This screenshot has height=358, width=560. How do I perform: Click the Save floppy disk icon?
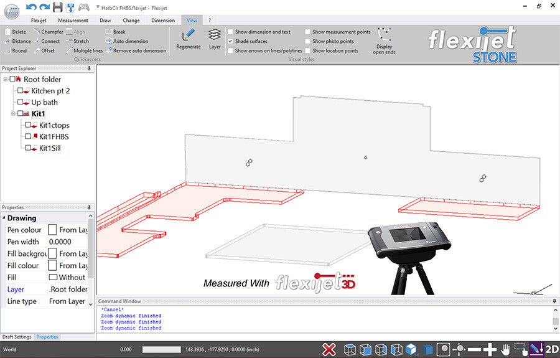[x=57, y=7]
